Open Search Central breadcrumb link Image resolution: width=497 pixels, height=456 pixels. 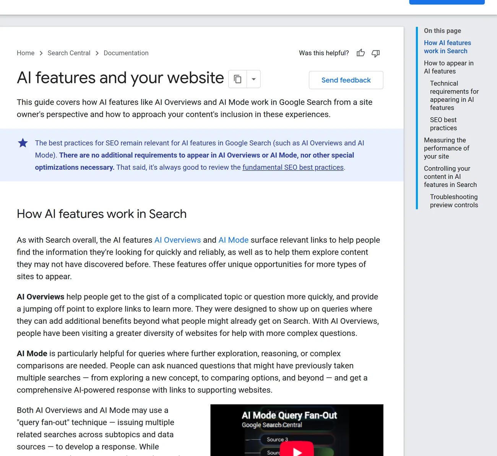[69, 53]
